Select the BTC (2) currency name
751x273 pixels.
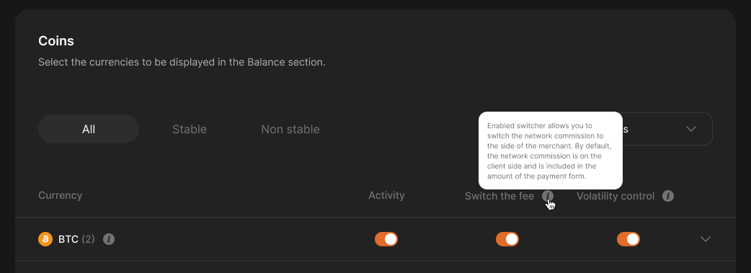click(x=76, y=239)
